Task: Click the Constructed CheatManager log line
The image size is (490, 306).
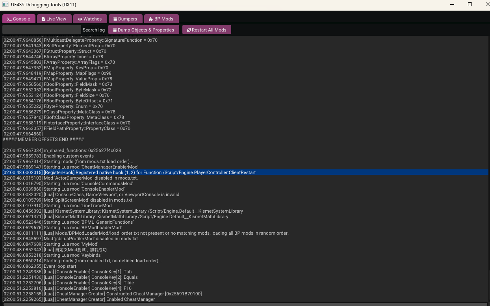Action: [102, 294]
